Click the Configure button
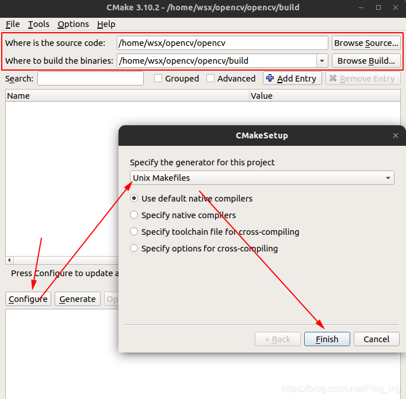The height and width of the screenshot is (399, 406). coord(28,299)
